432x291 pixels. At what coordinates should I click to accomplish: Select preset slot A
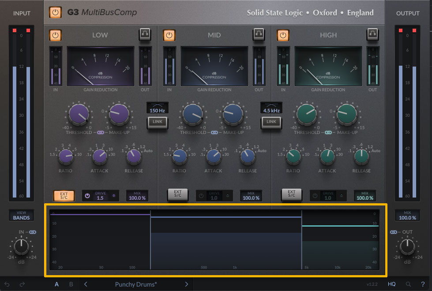(x=56, y=284)
